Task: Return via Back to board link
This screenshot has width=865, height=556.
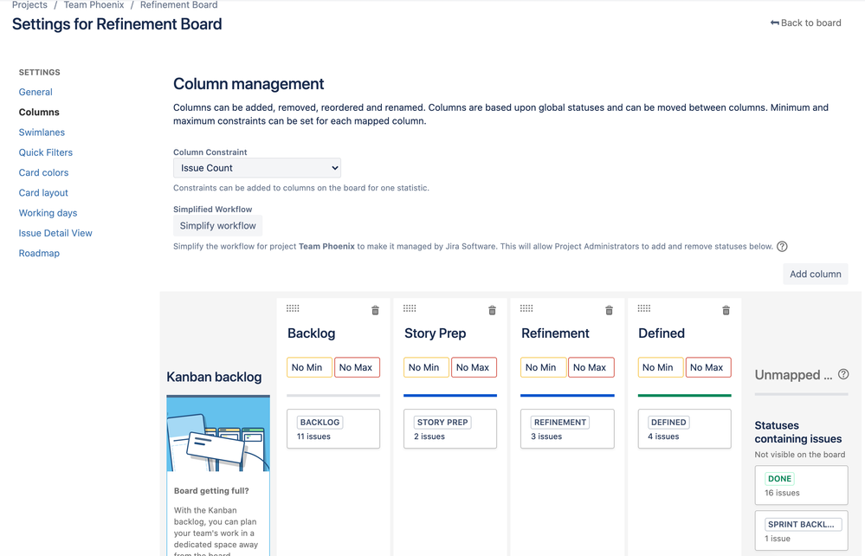Action: tap(806, 23)
